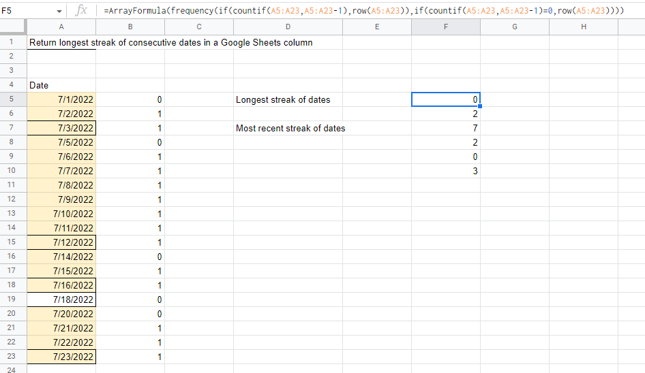The height and width of the screenshot is (373, 645).
Task: Select column A header
Action: tap(61, 27)
